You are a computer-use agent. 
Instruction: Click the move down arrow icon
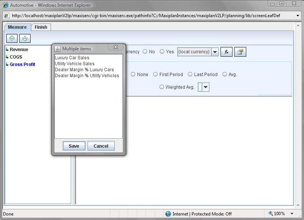pos(25,38)
